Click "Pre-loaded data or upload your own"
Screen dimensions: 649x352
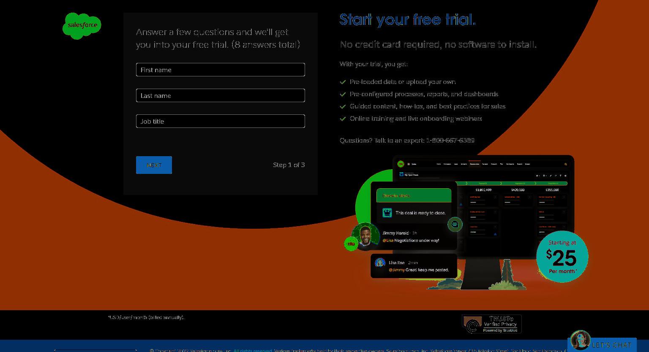click(403, 82)
